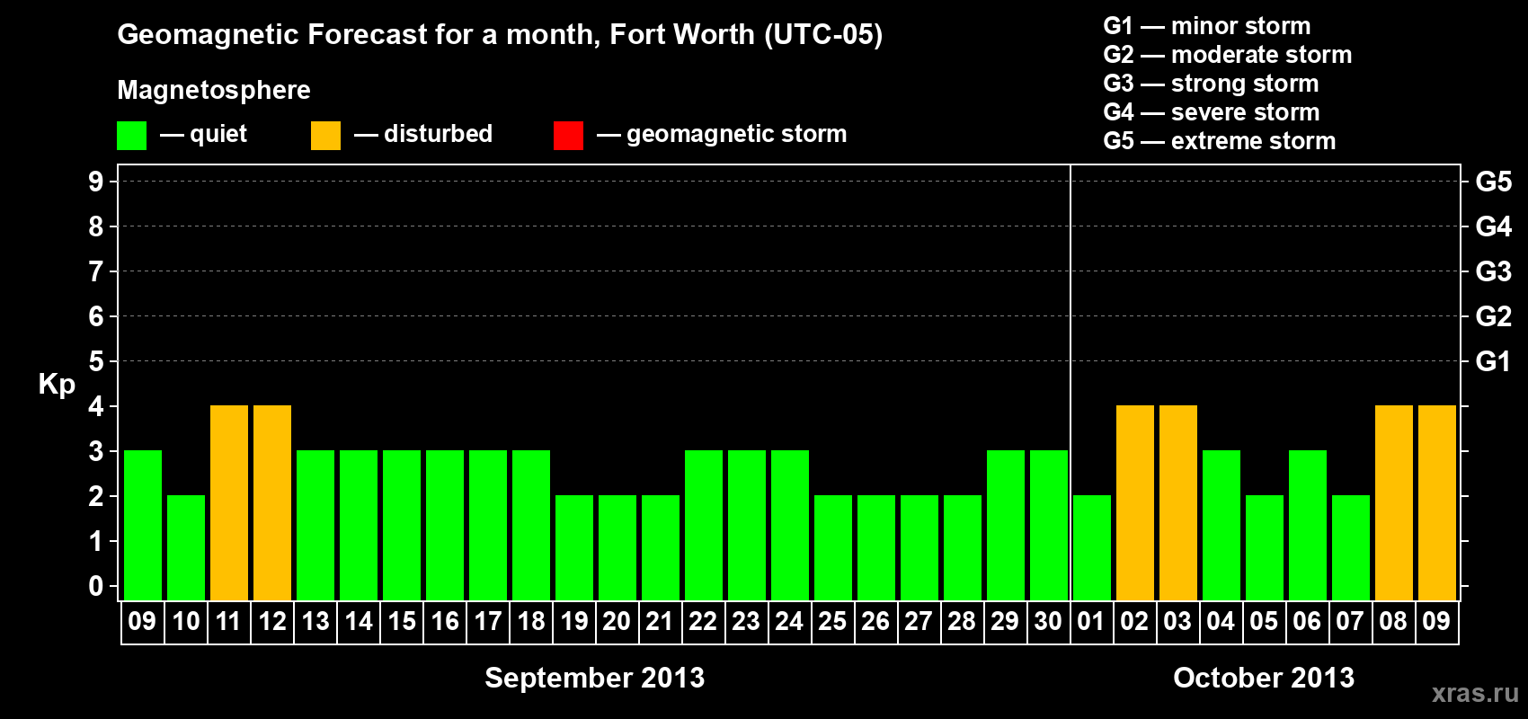The width and height of the screenshot is (1528, 719).
Task: Click date label 23 on the axis
Action: click(x=747, y=622)
